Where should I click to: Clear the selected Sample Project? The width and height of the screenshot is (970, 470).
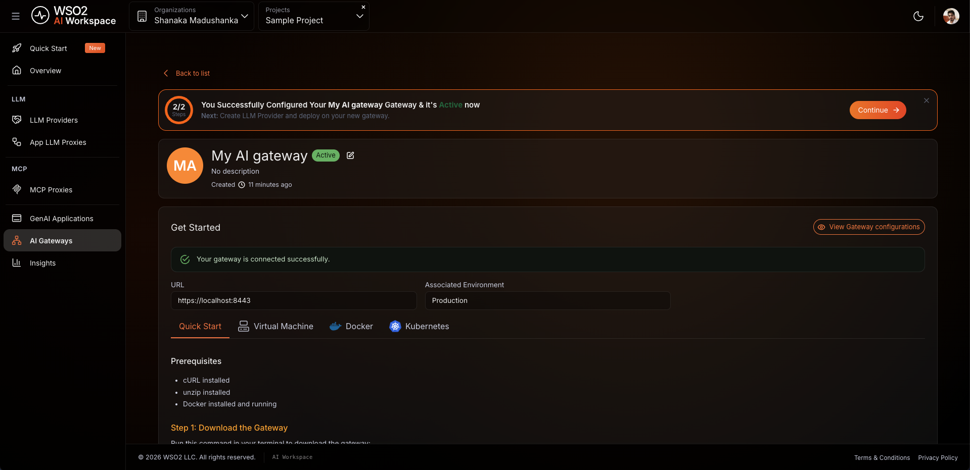(x=363, y=7)
